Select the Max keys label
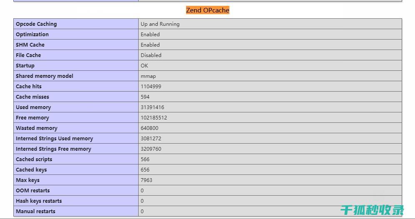 click(27, 180)
